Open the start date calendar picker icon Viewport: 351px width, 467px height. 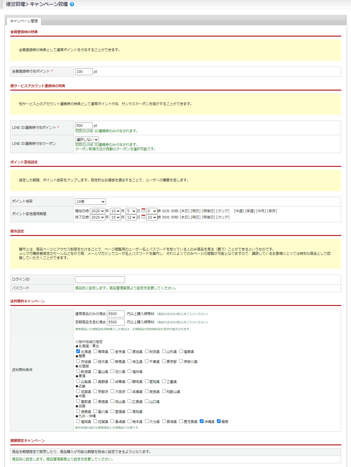[143, 211]
